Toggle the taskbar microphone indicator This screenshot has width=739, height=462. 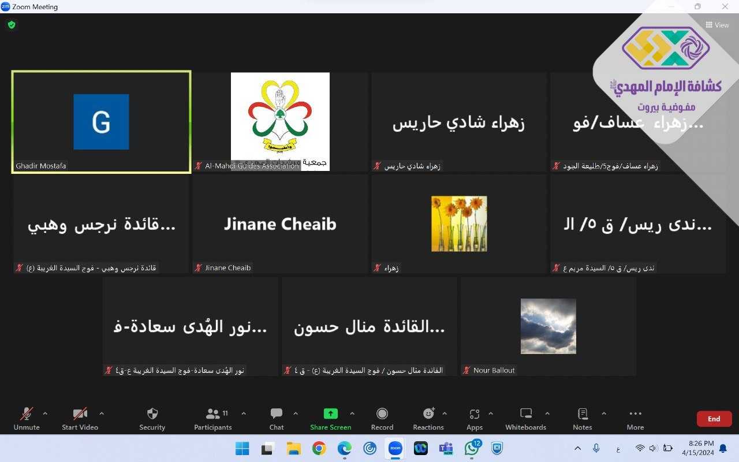tap(596, 448)
